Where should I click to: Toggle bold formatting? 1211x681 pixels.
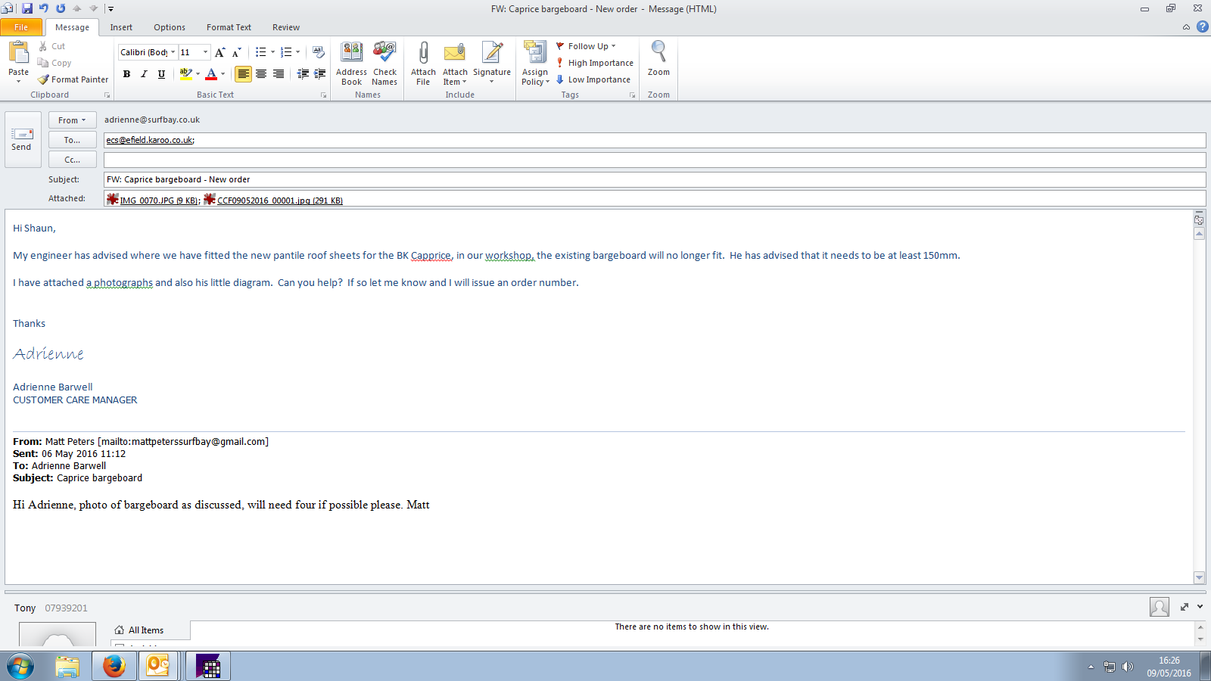click(x=126, y=74)
